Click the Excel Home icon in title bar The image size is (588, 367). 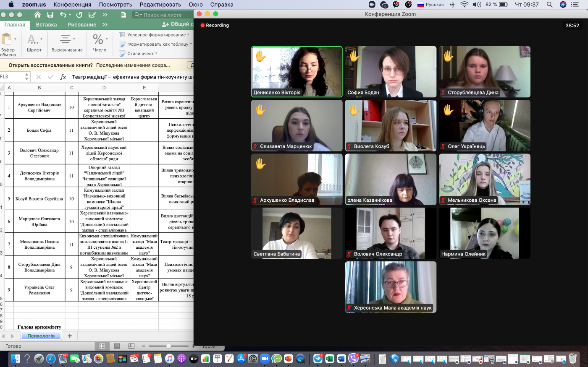37,15
